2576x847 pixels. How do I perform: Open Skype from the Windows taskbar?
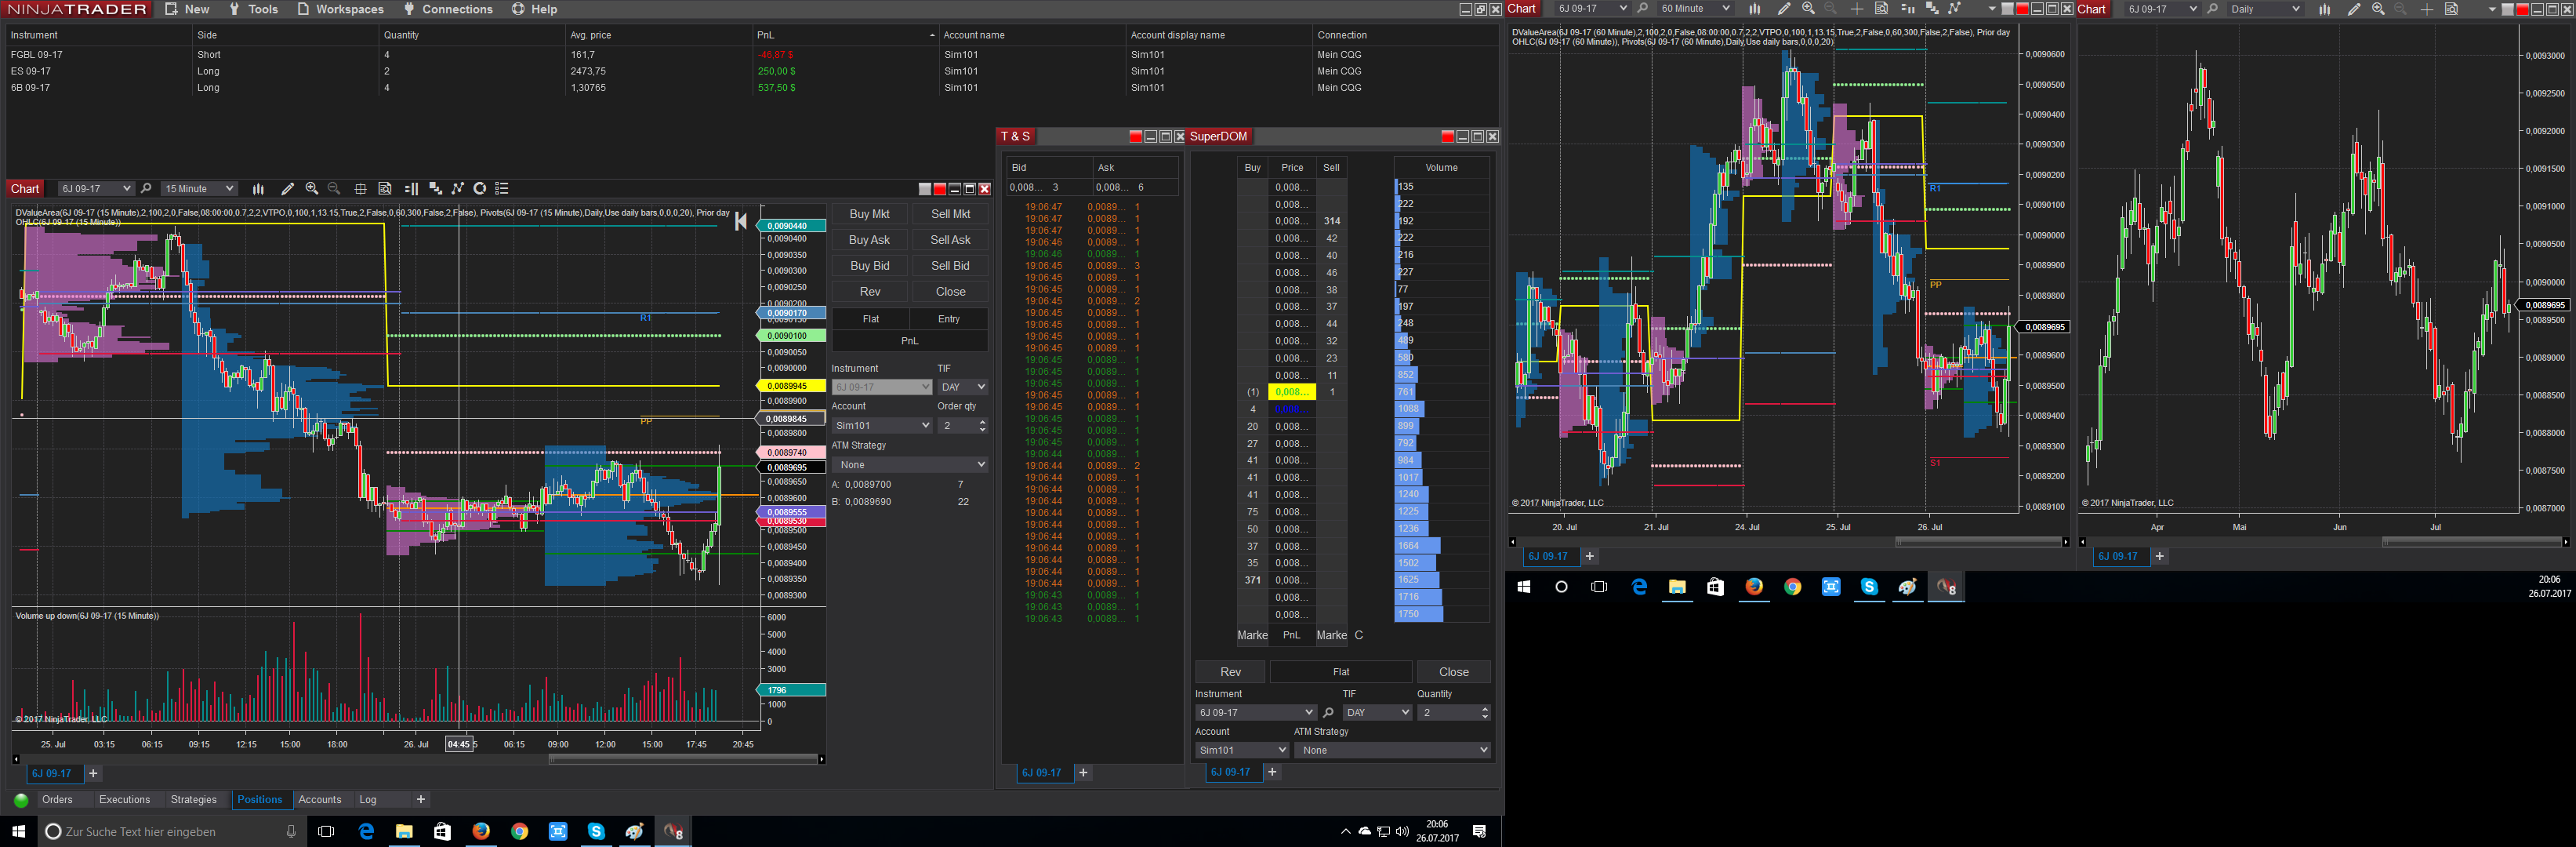click(x=596, y=831)
